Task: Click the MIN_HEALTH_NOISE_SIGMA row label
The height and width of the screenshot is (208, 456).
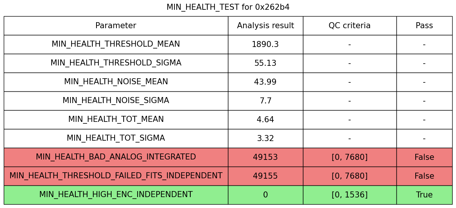Action: (x=116, y=101)
